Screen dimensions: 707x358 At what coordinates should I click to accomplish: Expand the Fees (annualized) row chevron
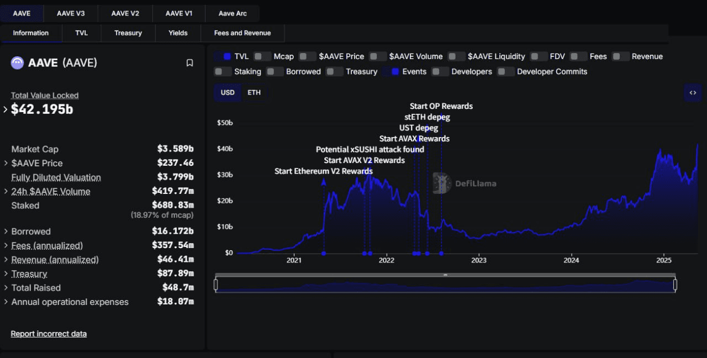pyautogui.click(x=6, y=245)
